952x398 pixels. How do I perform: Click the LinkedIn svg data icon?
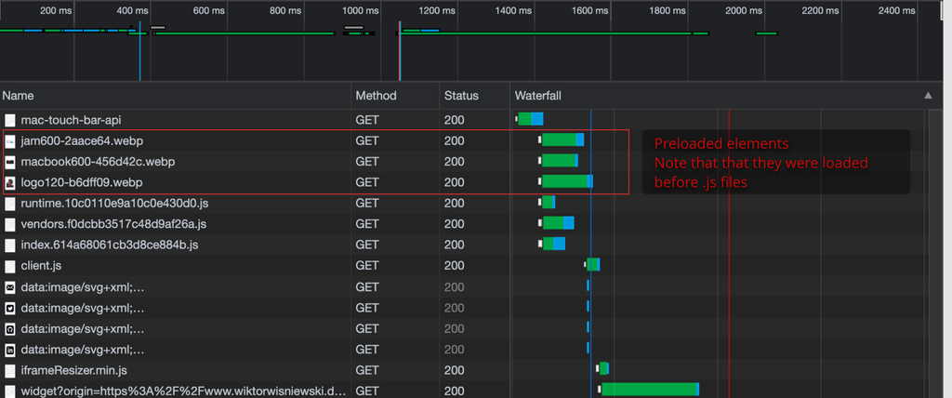[9, 350]
